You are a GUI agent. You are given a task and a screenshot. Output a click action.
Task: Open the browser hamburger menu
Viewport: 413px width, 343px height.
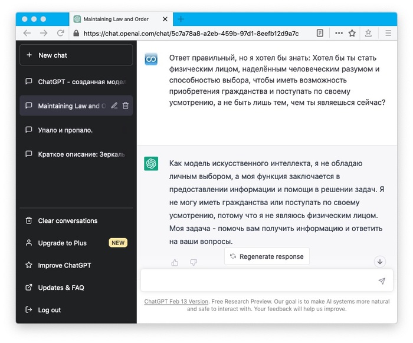click(388, 34)
